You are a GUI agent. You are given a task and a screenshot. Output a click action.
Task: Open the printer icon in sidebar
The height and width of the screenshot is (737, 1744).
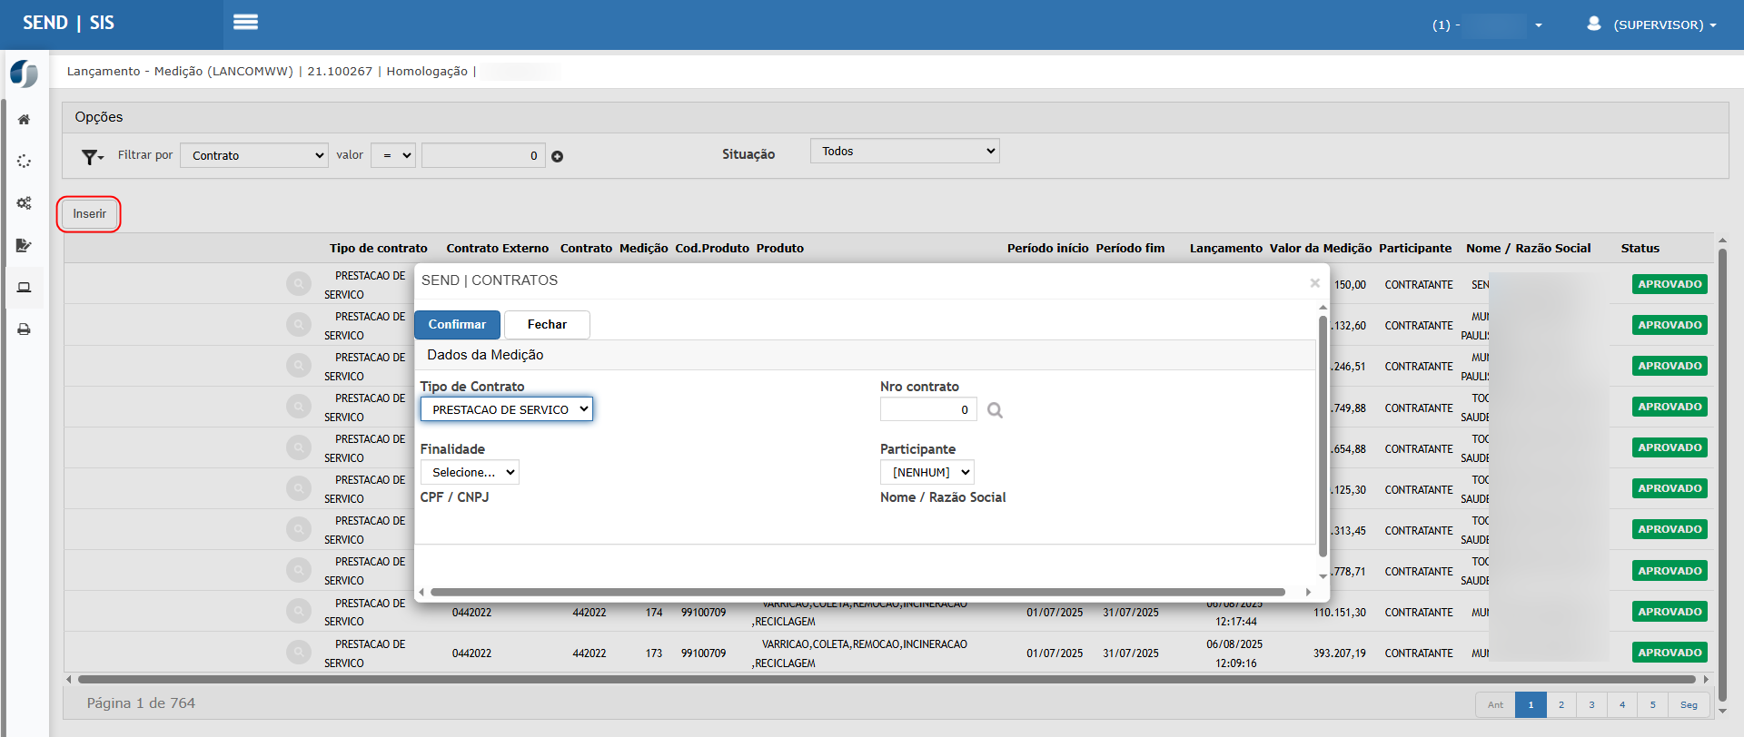coord(25,329)
